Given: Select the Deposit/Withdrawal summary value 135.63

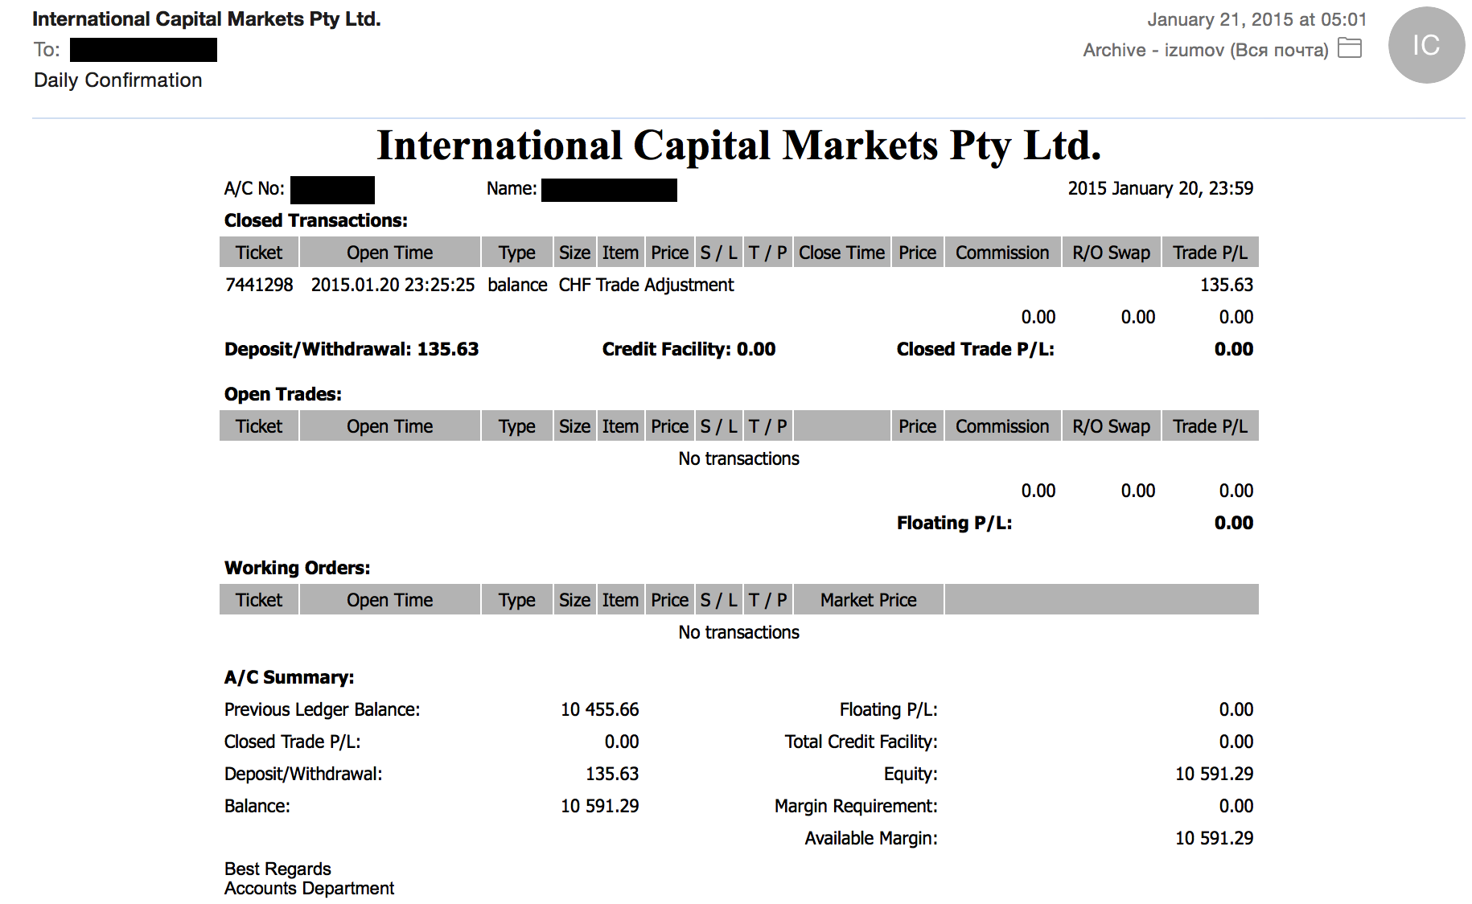Looking at the screenshot, I should tap(612, 774).
